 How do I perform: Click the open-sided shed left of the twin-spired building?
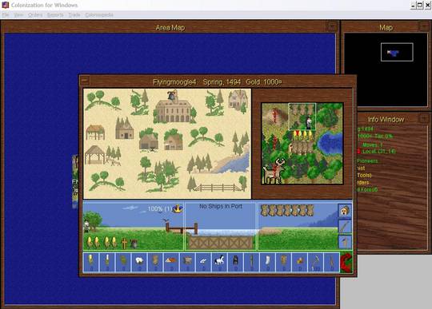pos(95,133)
